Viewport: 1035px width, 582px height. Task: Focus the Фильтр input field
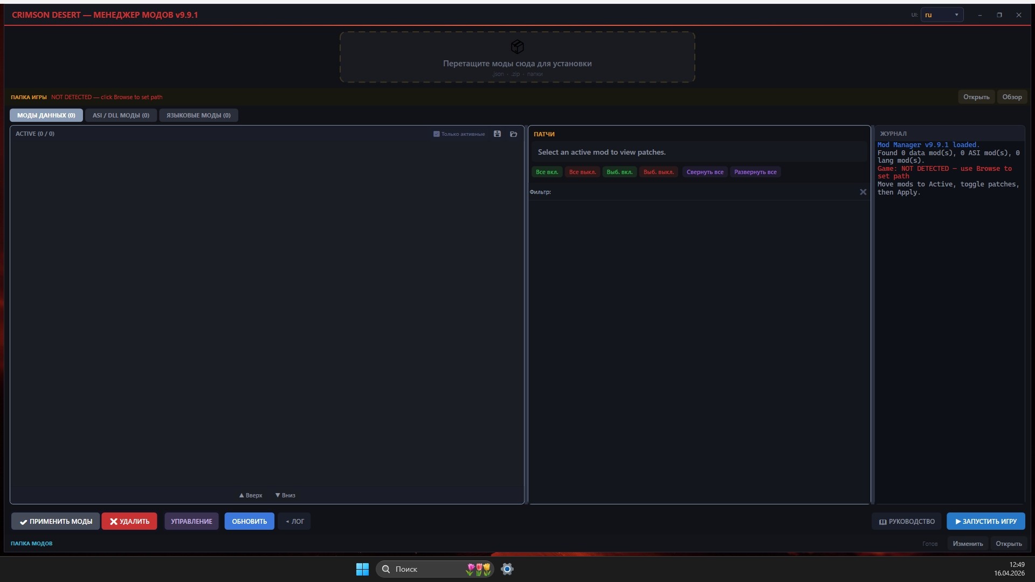tap(705, 192)
